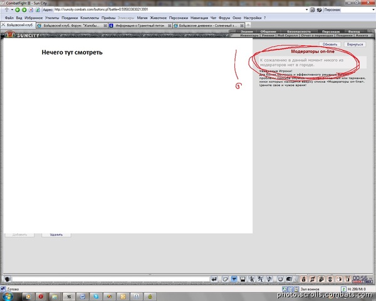Viewport: 376px width, 301px height.
Task: Close the Форум "Жалобы" tab
Action: pos(105,26)
